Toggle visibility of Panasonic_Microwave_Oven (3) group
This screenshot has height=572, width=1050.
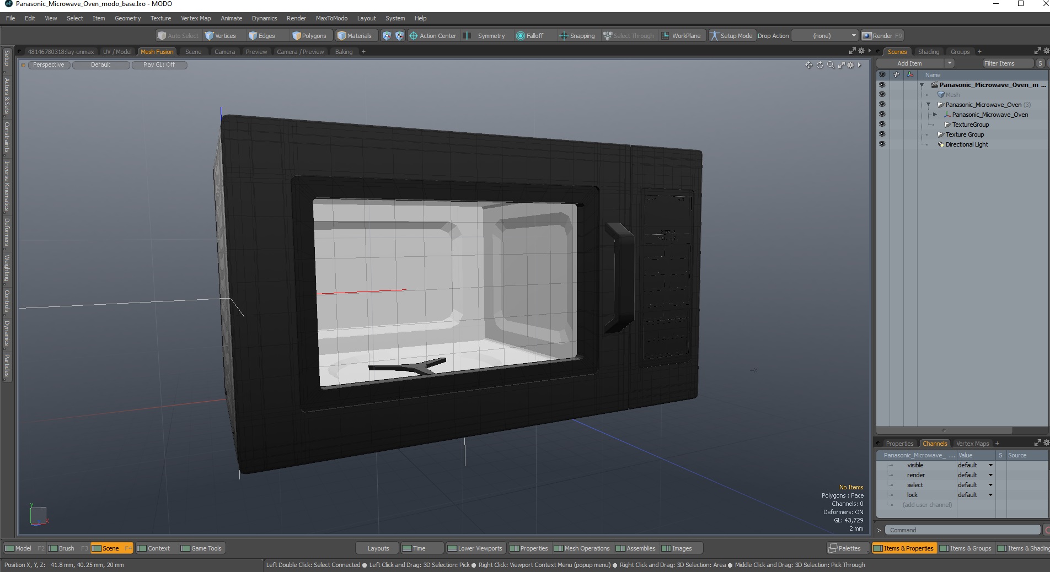(x=882, y=105)
